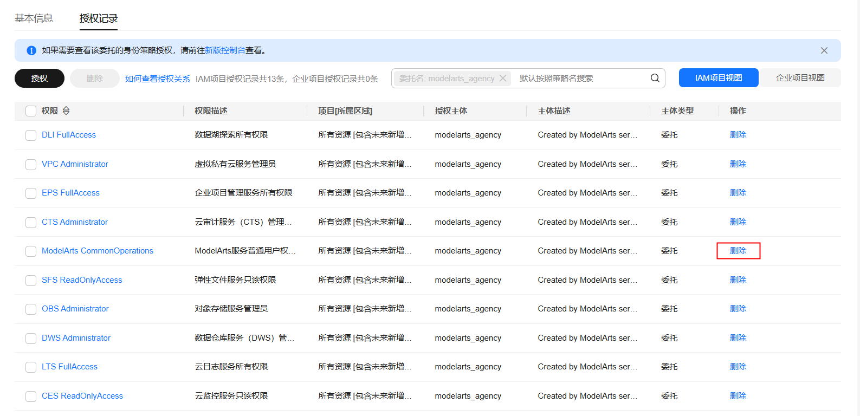The width and height of the screenshot is (860, 416).
Task: Delete the ModelArts CommonOperations authorization
Action: click(738, 251)
